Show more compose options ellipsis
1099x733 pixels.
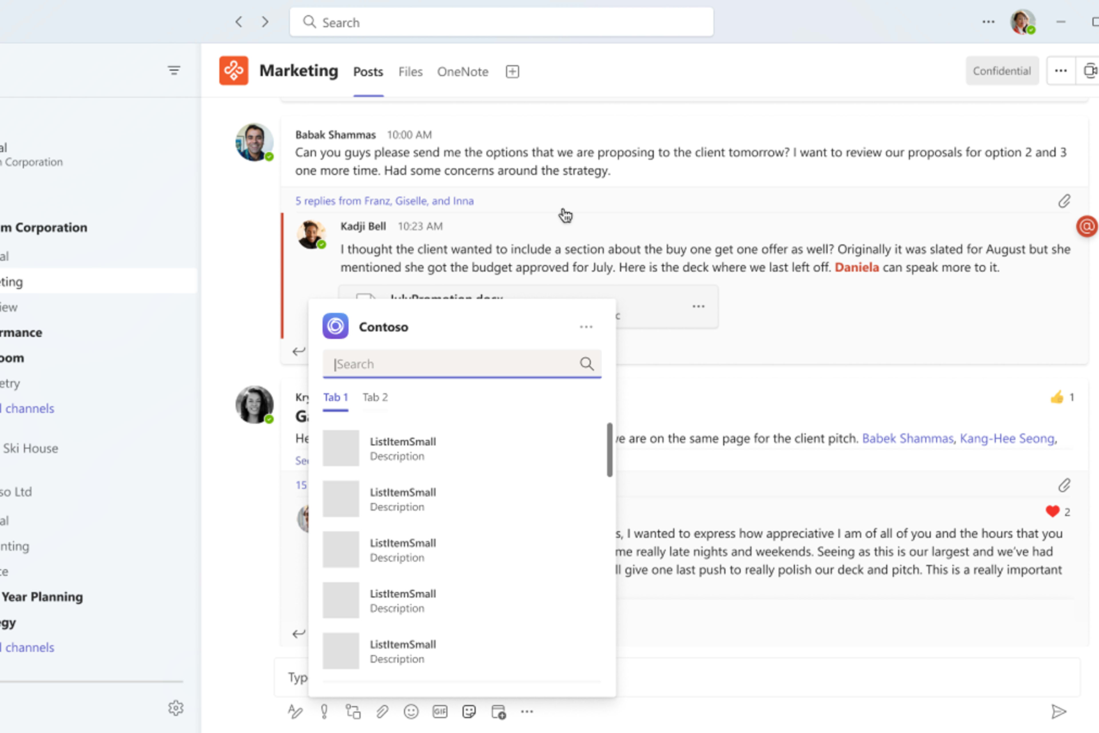click(x=527, y=712)
